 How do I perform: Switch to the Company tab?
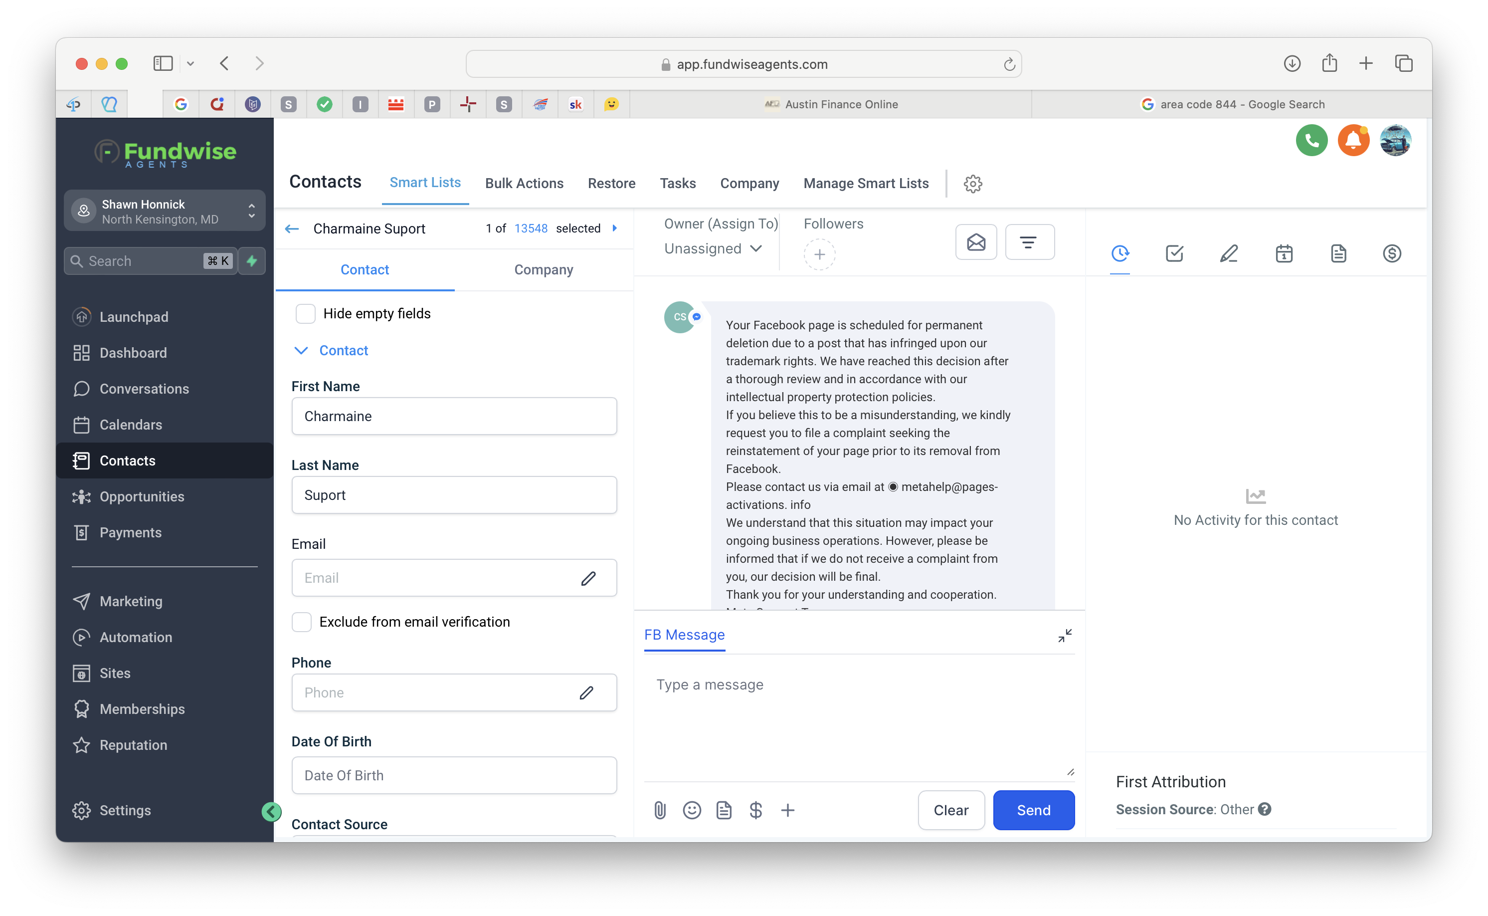543,269
